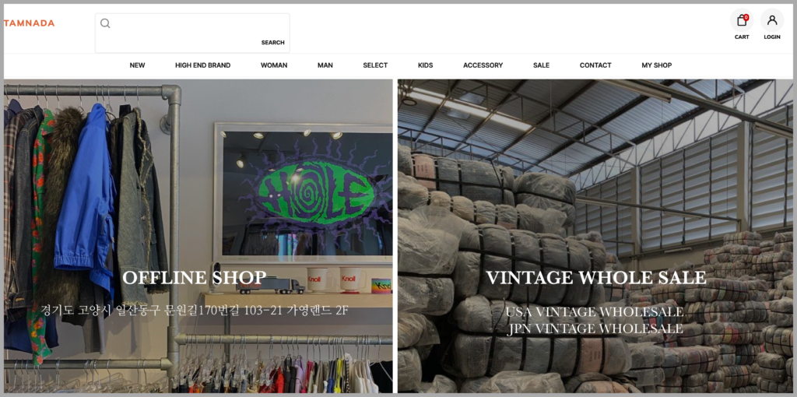
Task: Open the ACCESSORY category
Action: tap(483, 65)
